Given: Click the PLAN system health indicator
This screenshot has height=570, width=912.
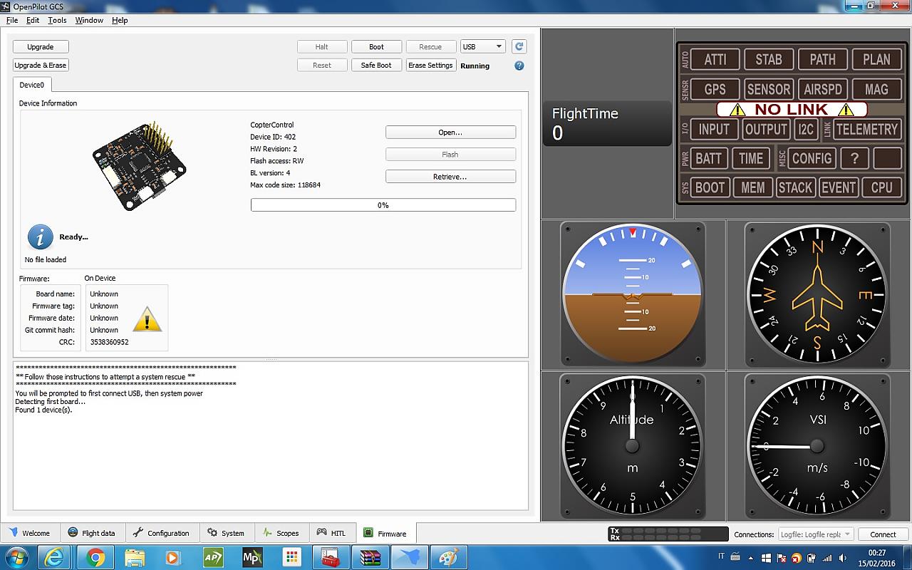Looking at the screenshot, I should click(x=876, y=59).
